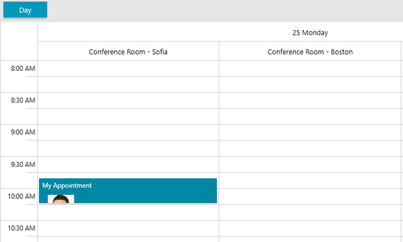Click the person photo in My Appointment
The width and height of the screenshot is (403, 242).
(x=61, y=199)
